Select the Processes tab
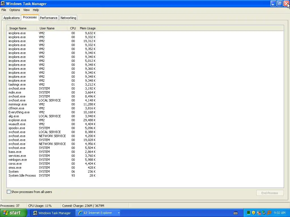This screenshot has width=290, height=217. tap(30, 17)
